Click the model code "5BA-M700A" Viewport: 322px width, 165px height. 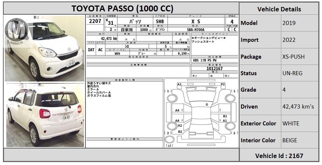click(195, 30)
